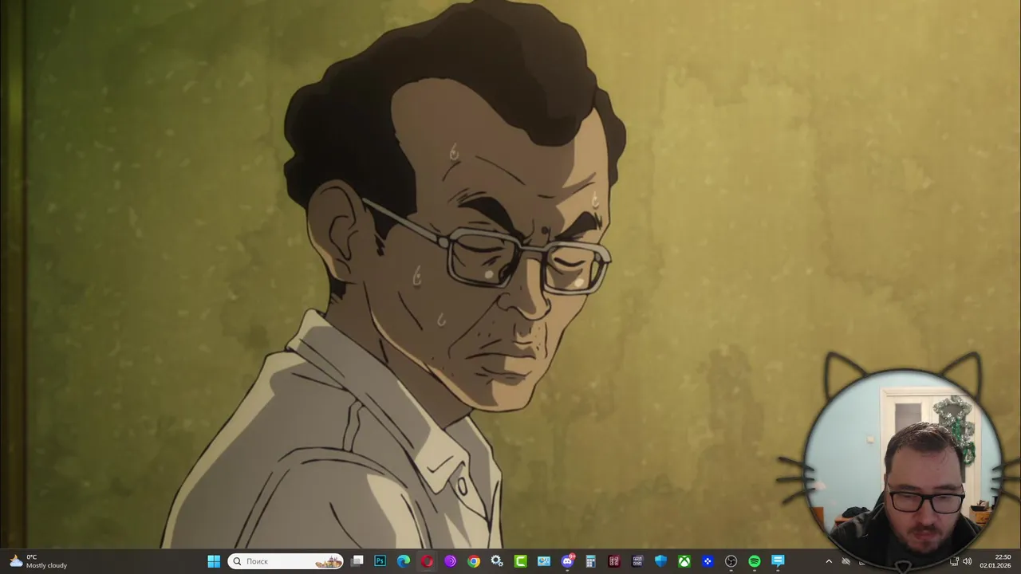Screen dimensions: 1021x574
Task: Open the Windows Start menu
Action: pyautogui.click(x=214, y=561)
